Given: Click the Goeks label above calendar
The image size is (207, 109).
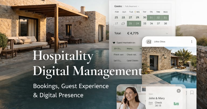Looking at the screenshot, I should click(x=118, y=6).
